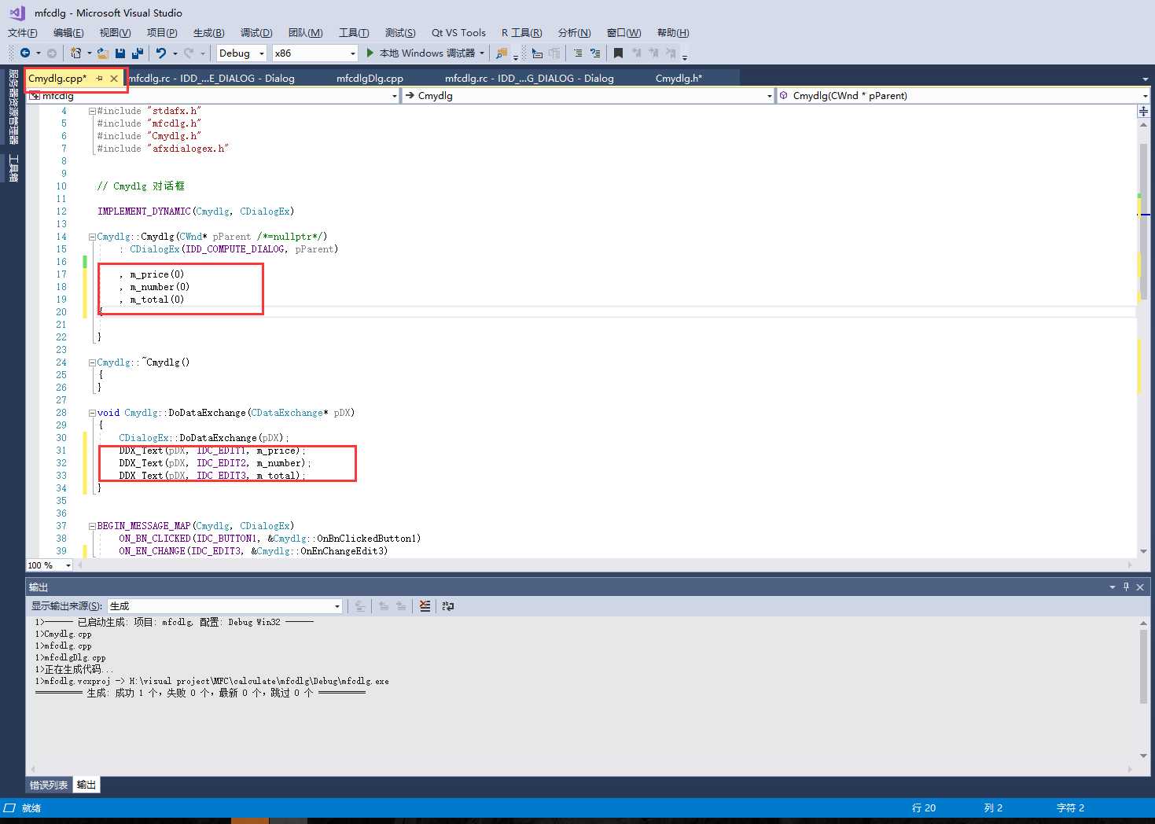Expand the debugger target dropdown arrow

click(x=481, y=53)
